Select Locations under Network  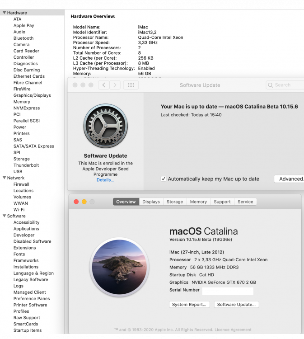tap(23, 190)
